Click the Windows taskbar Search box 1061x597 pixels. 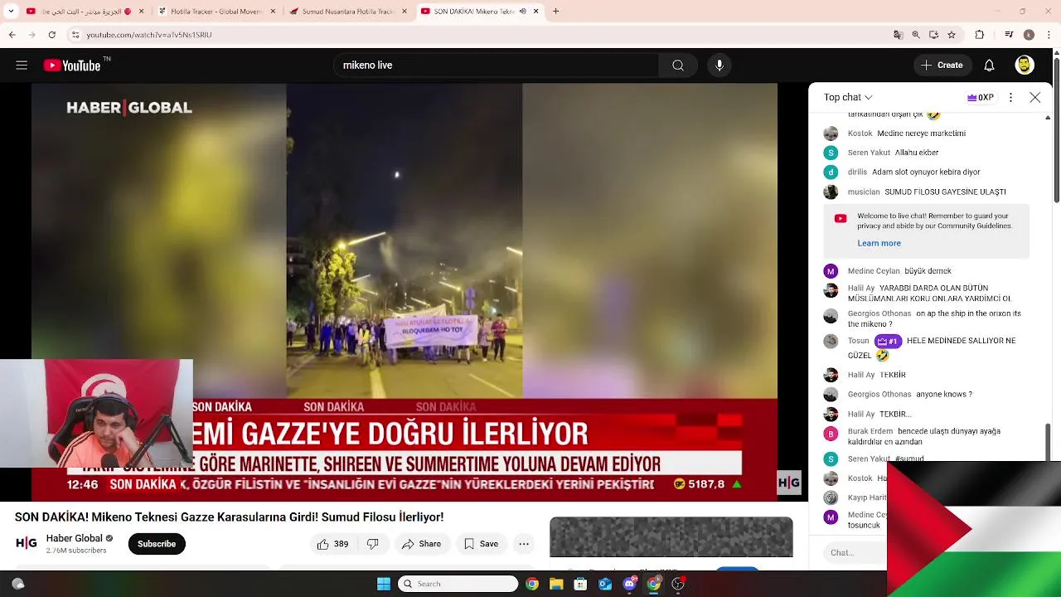tap(458, 584)
